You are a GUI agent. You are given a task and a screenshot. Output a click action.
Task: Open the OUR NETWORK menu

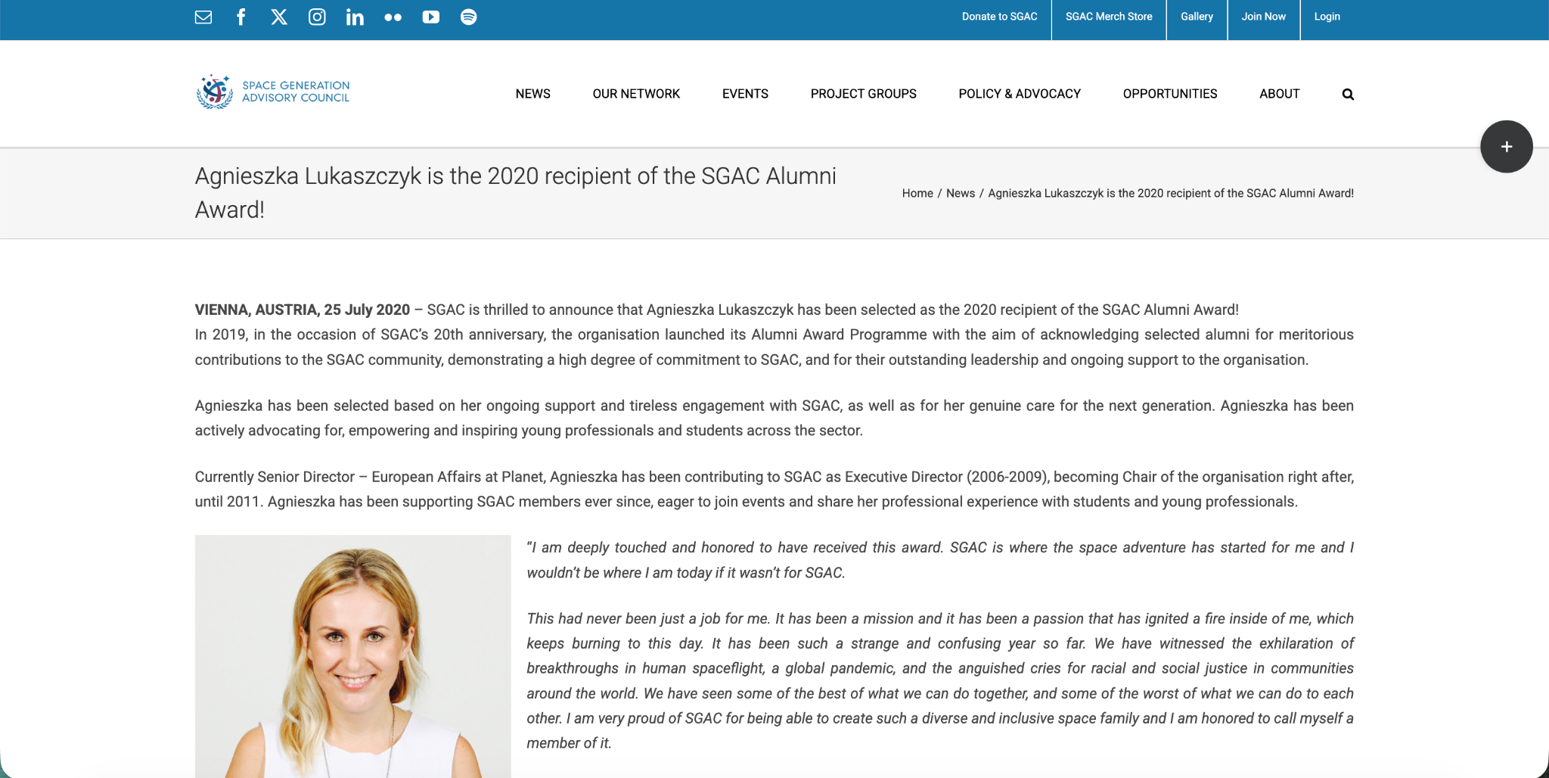pyautogui.click(x=636, y=94)
